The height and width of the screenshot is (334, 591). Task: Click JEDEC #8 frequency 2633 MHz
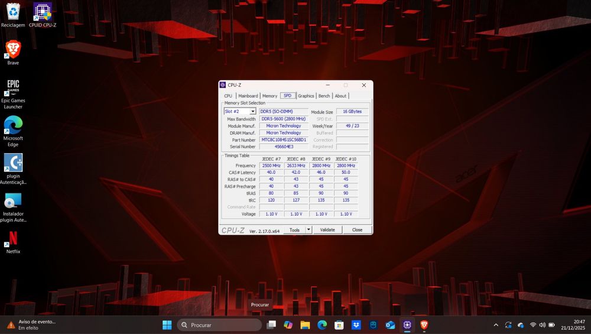coord(296,166)
